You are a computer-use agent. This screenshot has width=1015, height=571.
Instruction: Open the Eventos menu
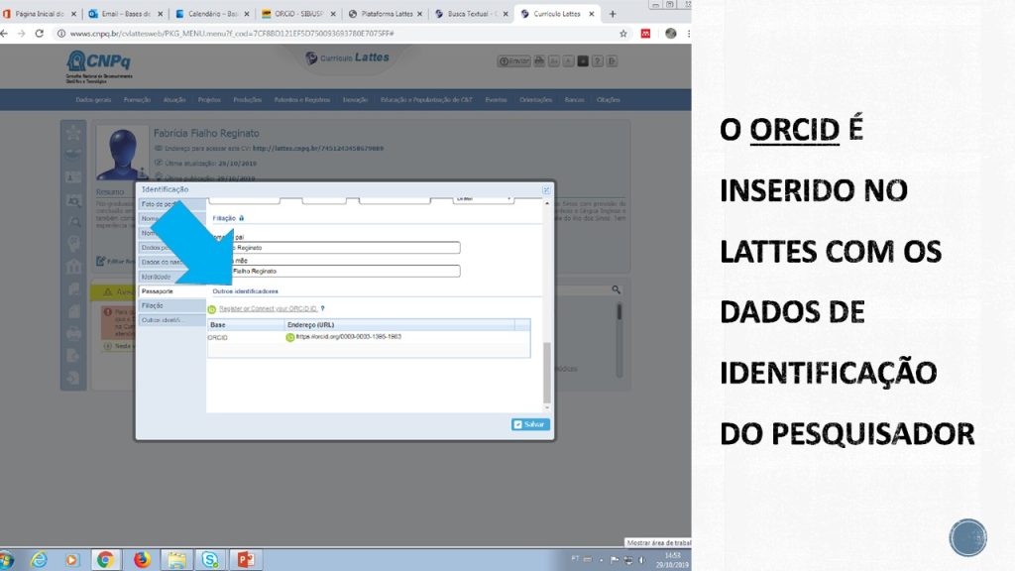(x=496, y=100)
